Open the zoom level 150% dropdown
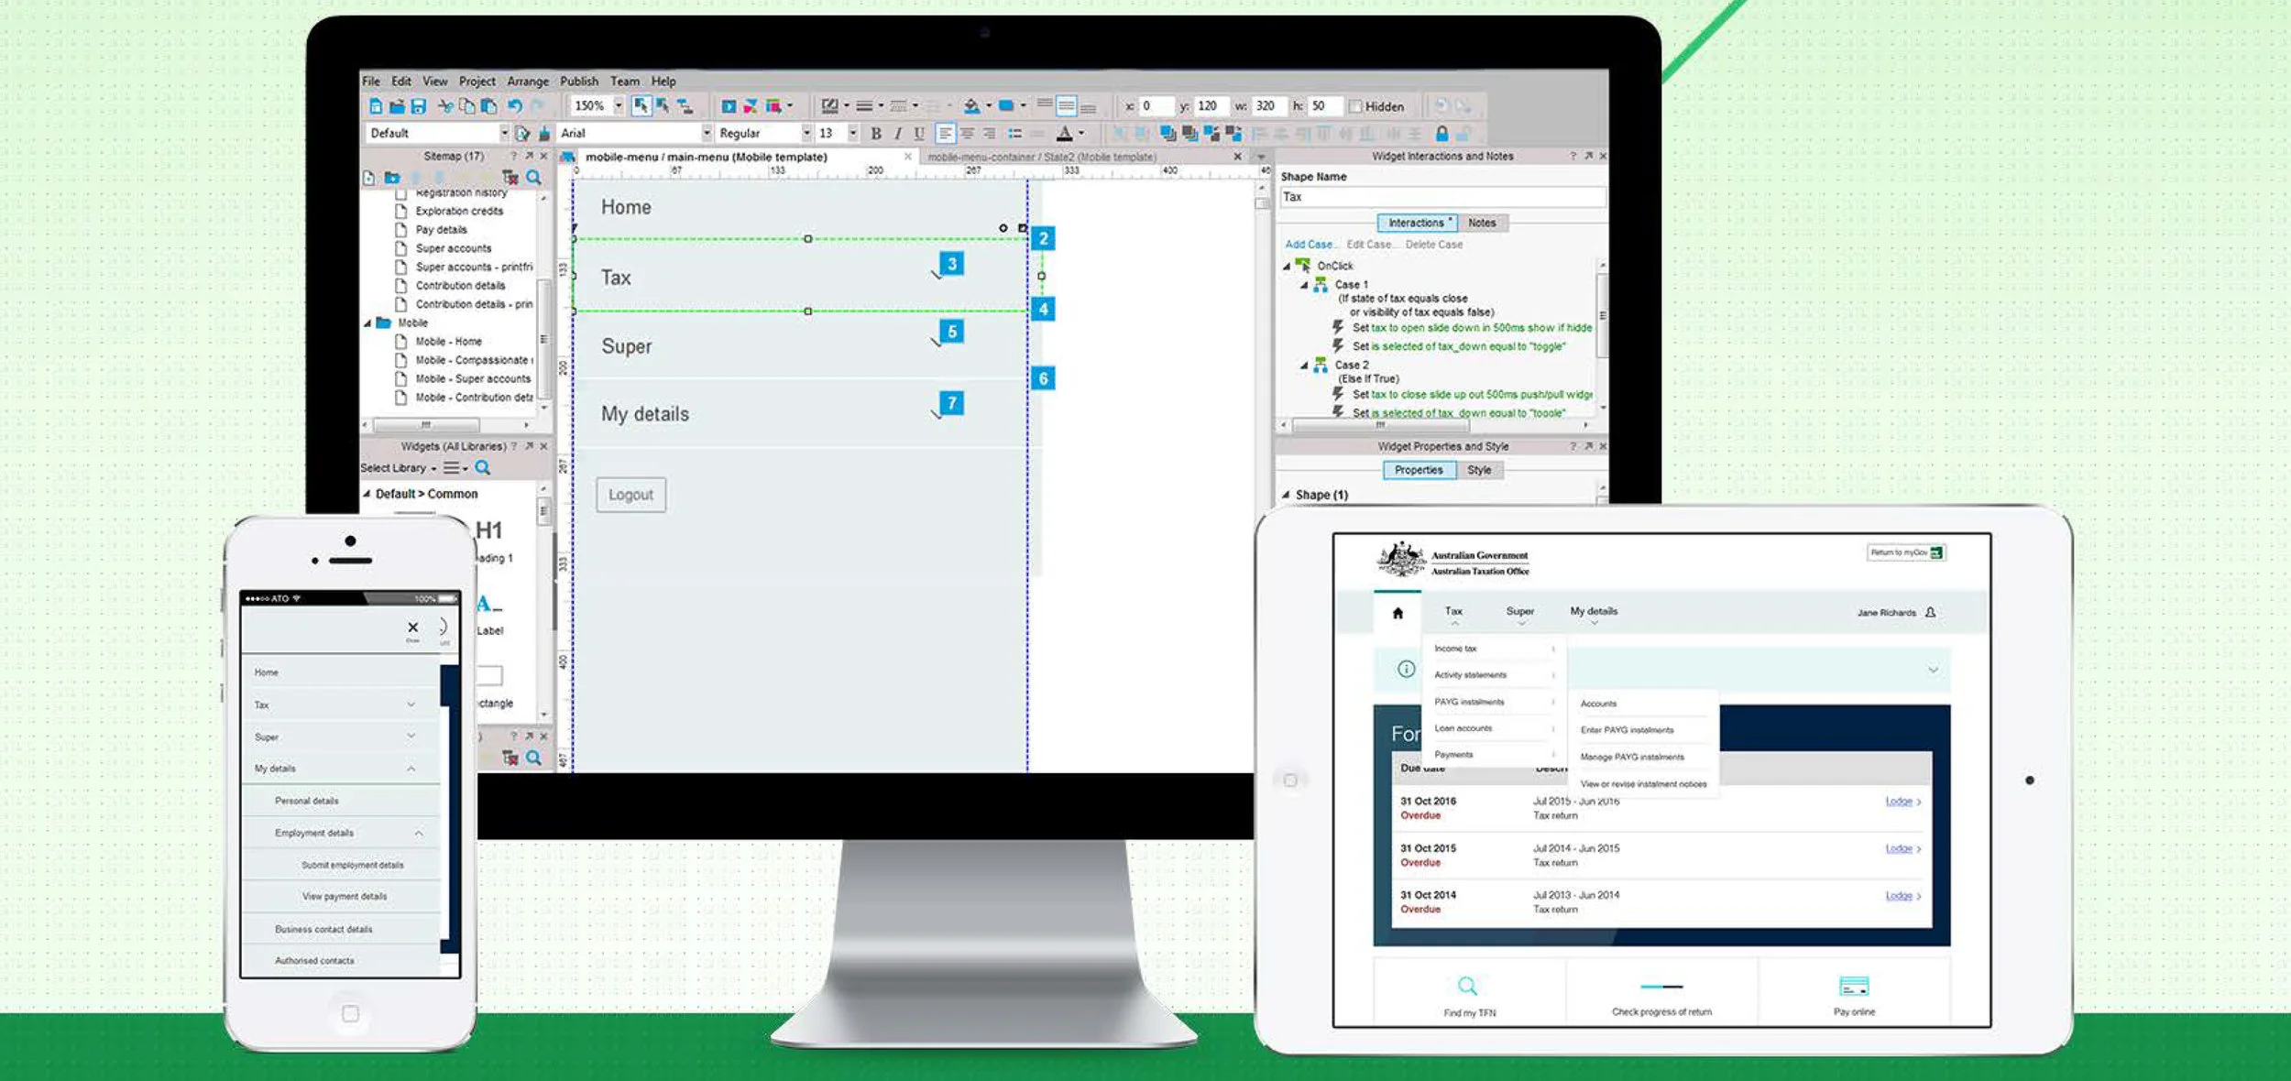This screenshot has height=1081, width=2291. click(x=619, y=106)
